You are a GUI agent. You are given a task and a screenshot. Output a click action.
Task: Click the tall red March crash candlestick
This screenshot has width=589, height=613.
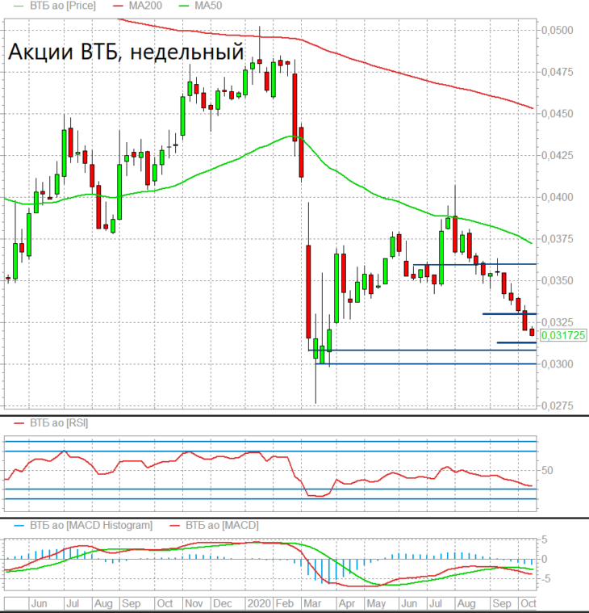308,292
